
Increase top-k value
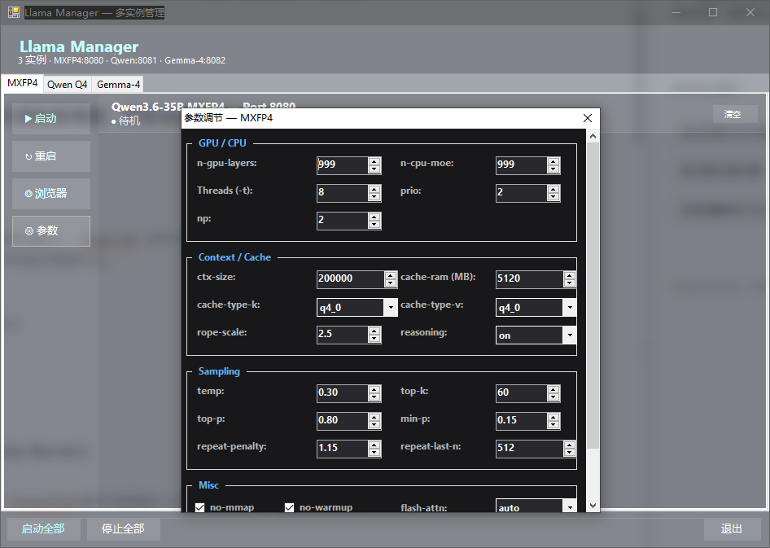coord(553,389)
